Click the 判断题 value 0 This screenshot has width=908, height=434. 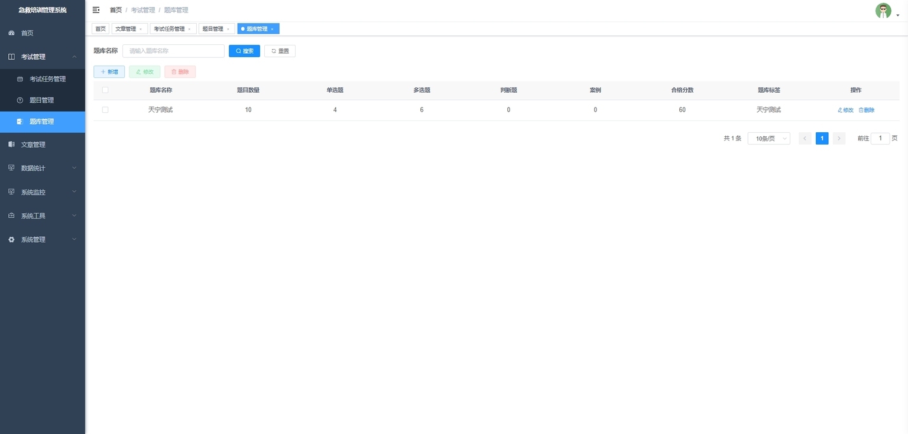pyautogui.click(x=508, y=110)
